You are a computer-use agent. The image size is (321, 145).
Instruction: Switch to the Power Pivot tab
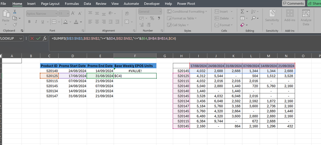[186, 4]
